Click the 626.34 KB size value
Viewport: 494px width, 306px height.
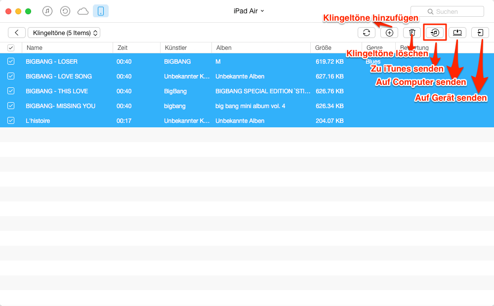tap(329, 106)
